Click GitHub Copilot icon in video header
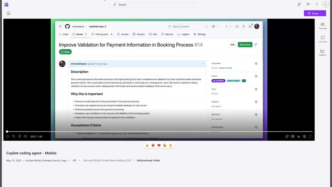This screenshot has height=187, width=332. point(214,26)
